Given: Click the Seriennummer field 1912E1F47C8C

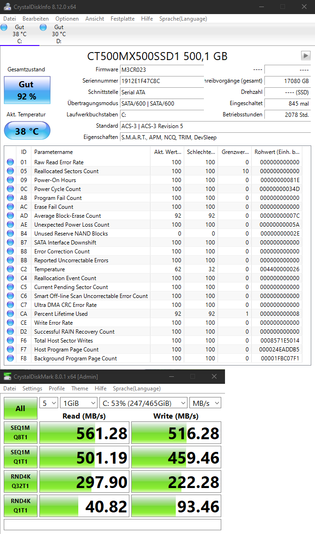Looking at the screenshot, I should coord(162,81).
